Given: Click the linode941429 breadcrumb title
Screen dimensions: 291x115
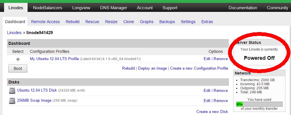Looking at the screenshot, I should (40, 33).
